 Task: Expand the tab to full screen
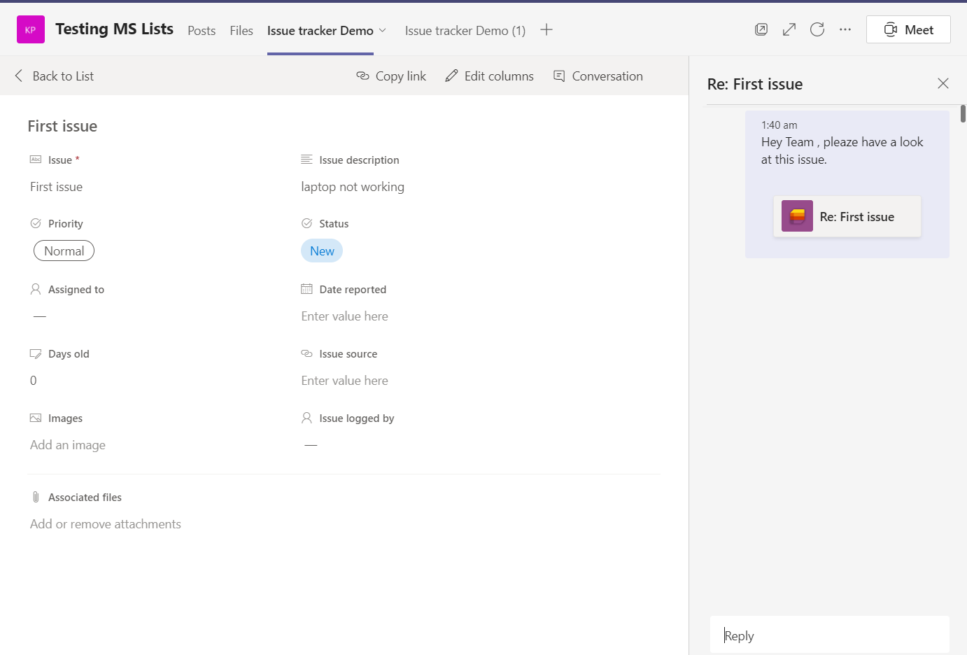coord(789,29)
